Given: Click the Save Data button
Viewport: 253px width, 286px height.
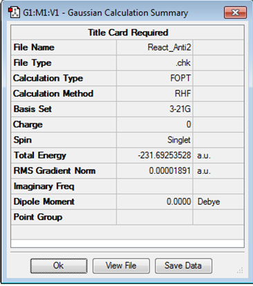Looking at the screenshot, I should coord(183,266).
